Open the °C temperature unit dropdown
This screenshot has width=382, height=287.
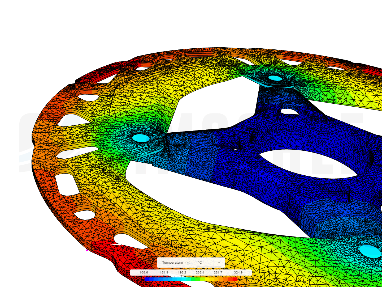[209, 263]
